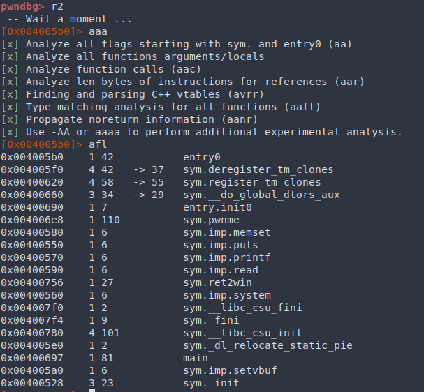The width and height of the screenshot is (424, 392).
Task: Click the address 0x00400756
Action: tap(30, 282)
